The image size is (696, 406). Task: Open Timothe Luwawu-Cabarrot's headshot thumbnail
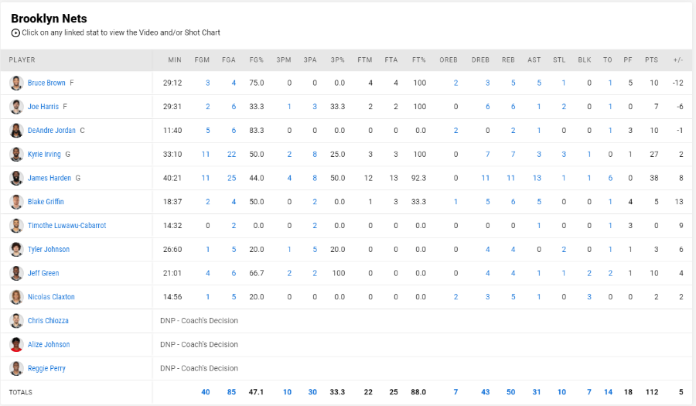(16, 225)
